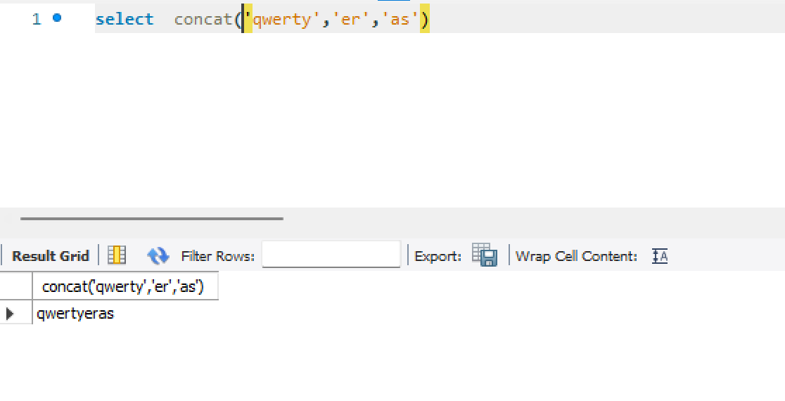Click the row indicator arrow

point(10,314)
